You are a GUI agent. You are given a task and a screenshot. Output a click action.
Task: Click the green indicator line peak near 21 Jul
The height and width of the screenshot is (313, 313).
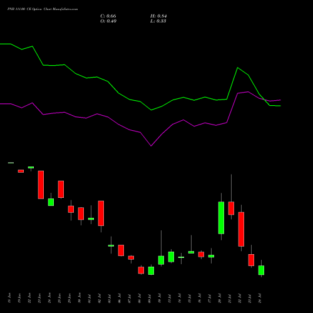238,68
